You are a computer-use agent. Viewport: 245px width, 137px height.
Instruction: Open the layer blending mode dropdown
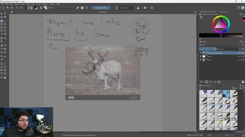coord(219,45)
